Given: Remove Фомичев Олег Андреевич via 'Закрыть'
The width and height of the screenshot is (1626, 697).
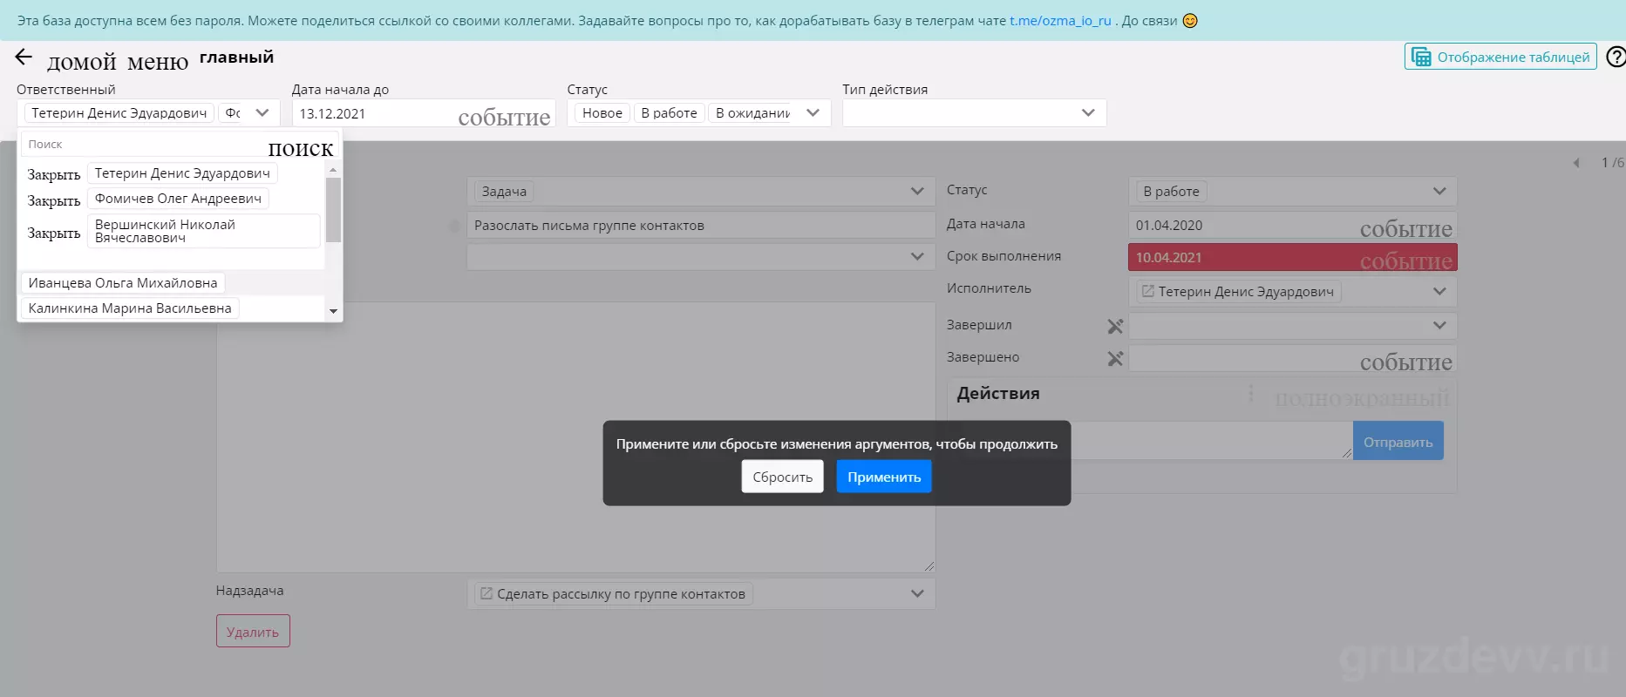Looking at the screenshot, I should tap(54, 200).
